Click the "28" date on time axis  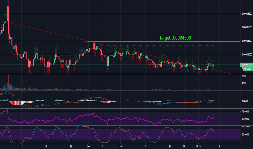point(184,146)
